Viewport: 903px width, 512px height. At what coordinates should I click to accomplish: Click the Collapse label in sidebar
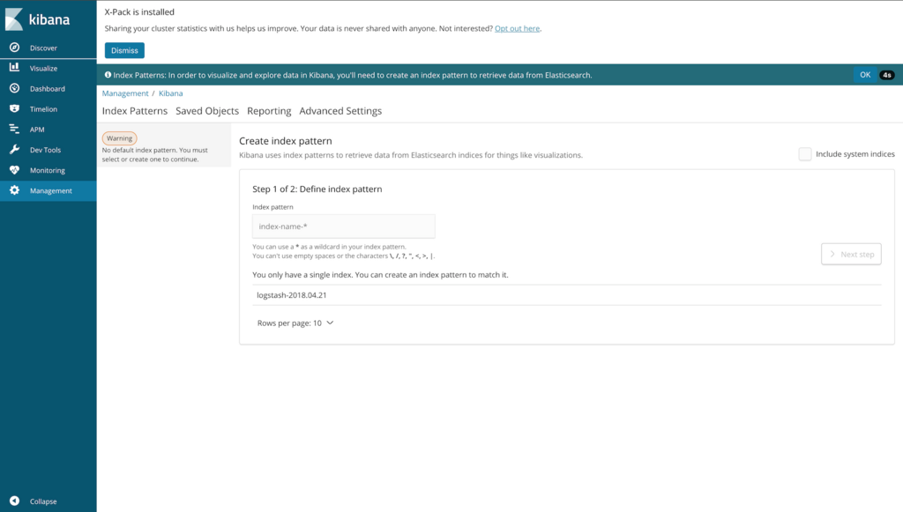(x=43, y=501)
